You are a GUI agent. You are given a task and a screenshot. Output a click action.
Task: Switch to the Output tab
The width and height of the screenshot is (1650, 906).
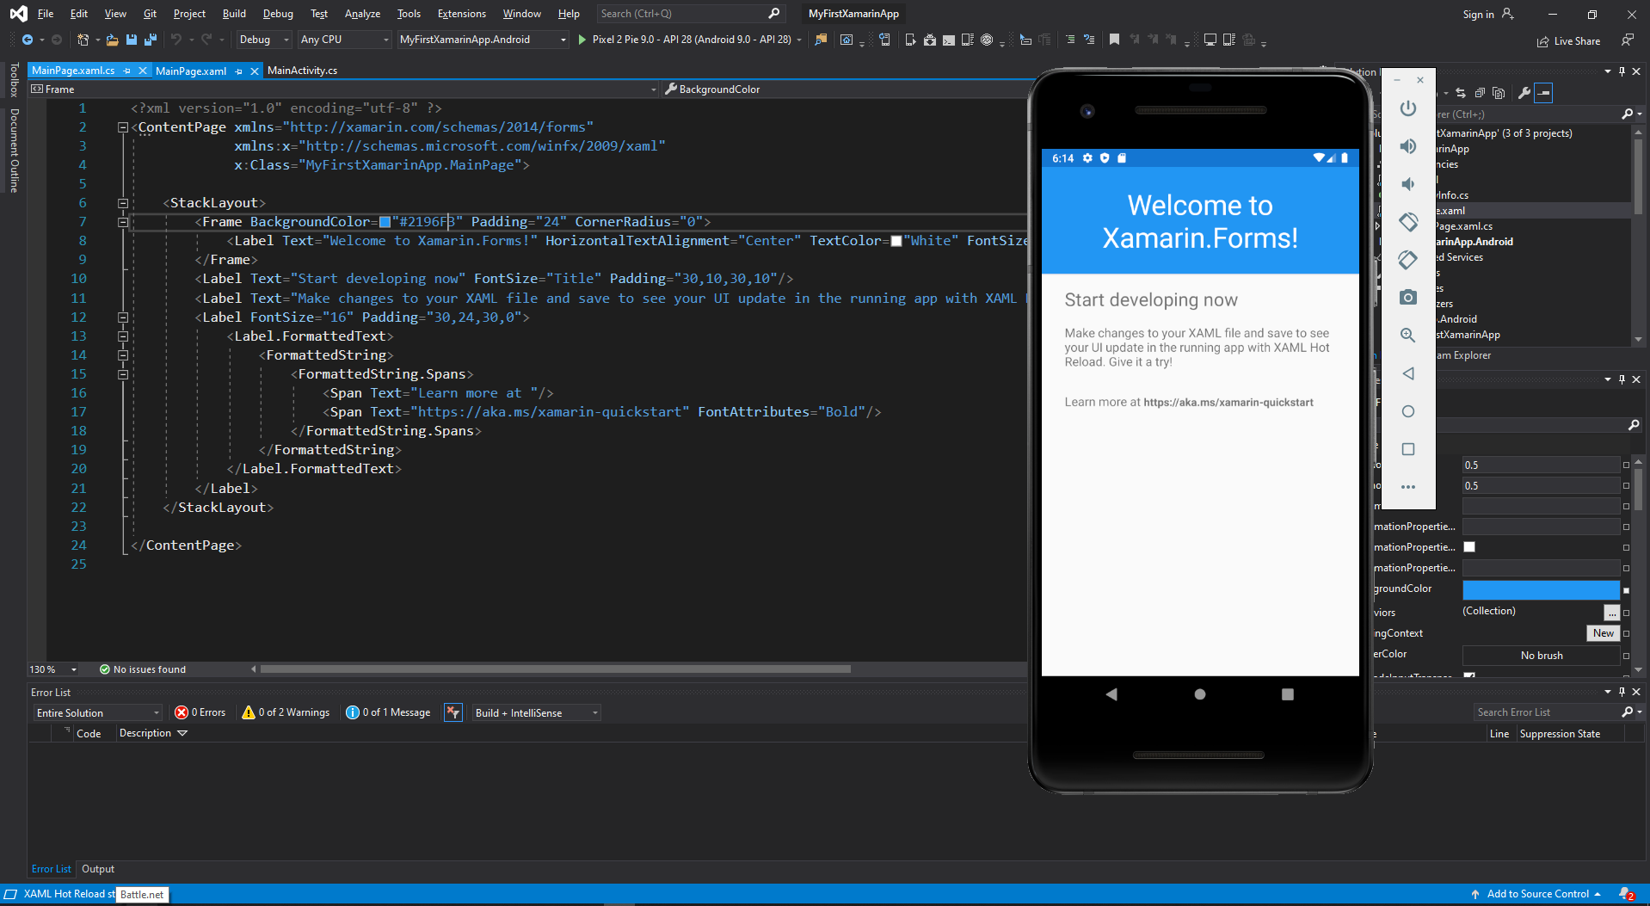click(98, 869)
